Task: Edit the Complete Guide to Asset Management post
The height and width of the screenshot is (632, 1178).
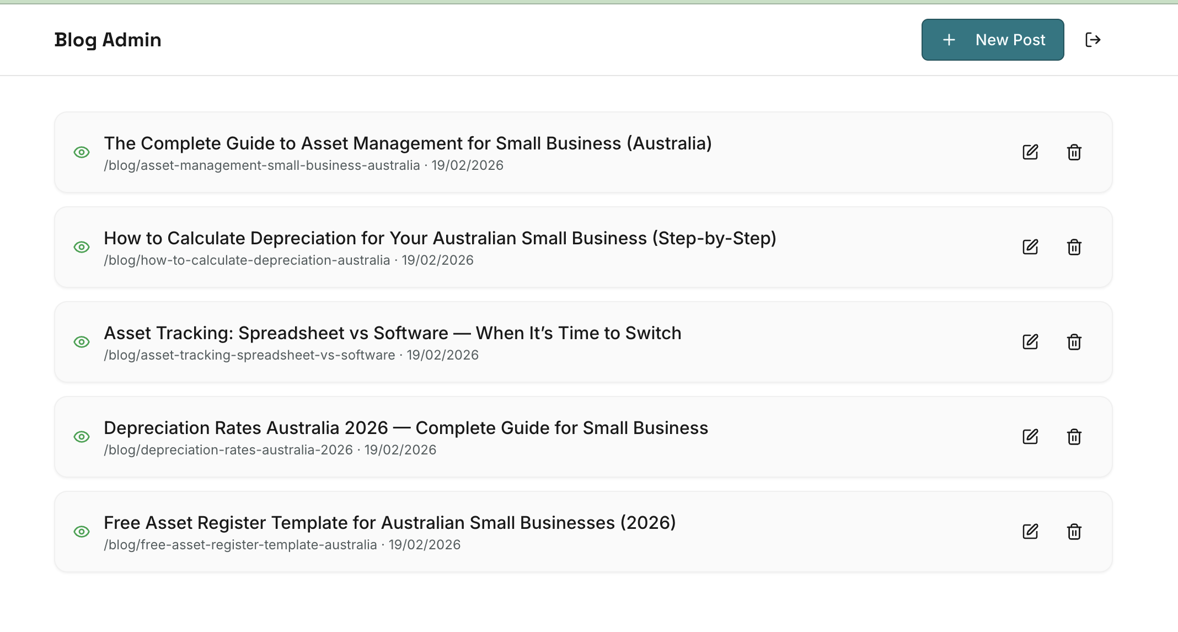Action: click(x=1030, y=152)
